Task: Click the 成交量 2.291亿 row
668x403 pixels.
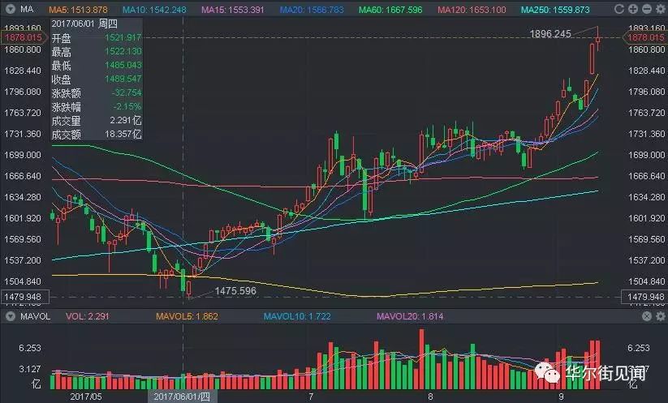Action: pyautogui.click(x=97, y=121)
